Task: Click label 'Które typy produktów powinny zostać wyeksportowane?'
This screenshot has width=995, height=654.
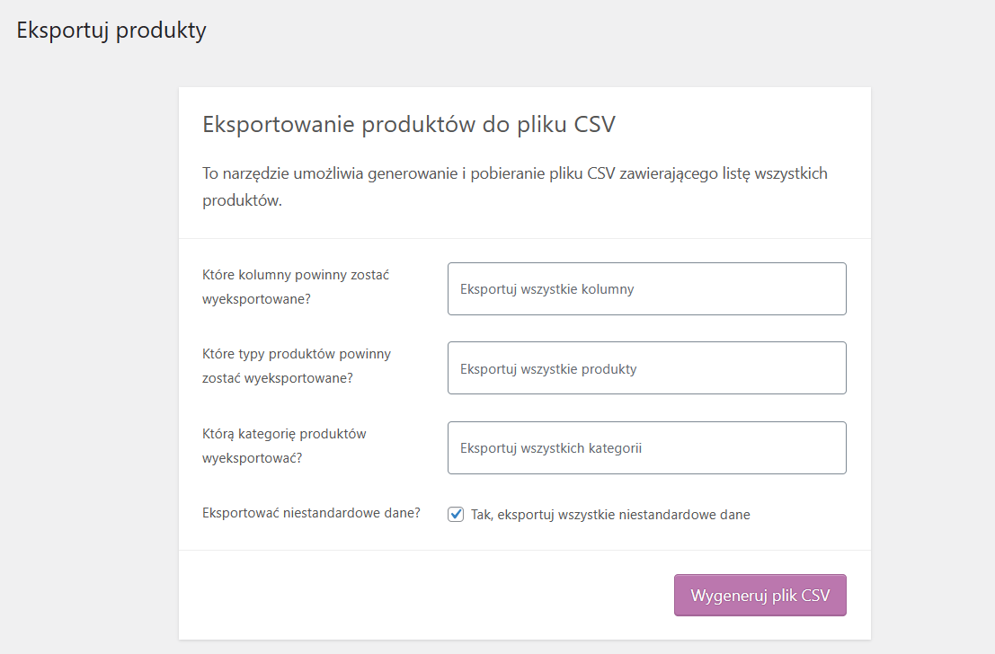Action: pyautogui.click(x=297, y=366)
